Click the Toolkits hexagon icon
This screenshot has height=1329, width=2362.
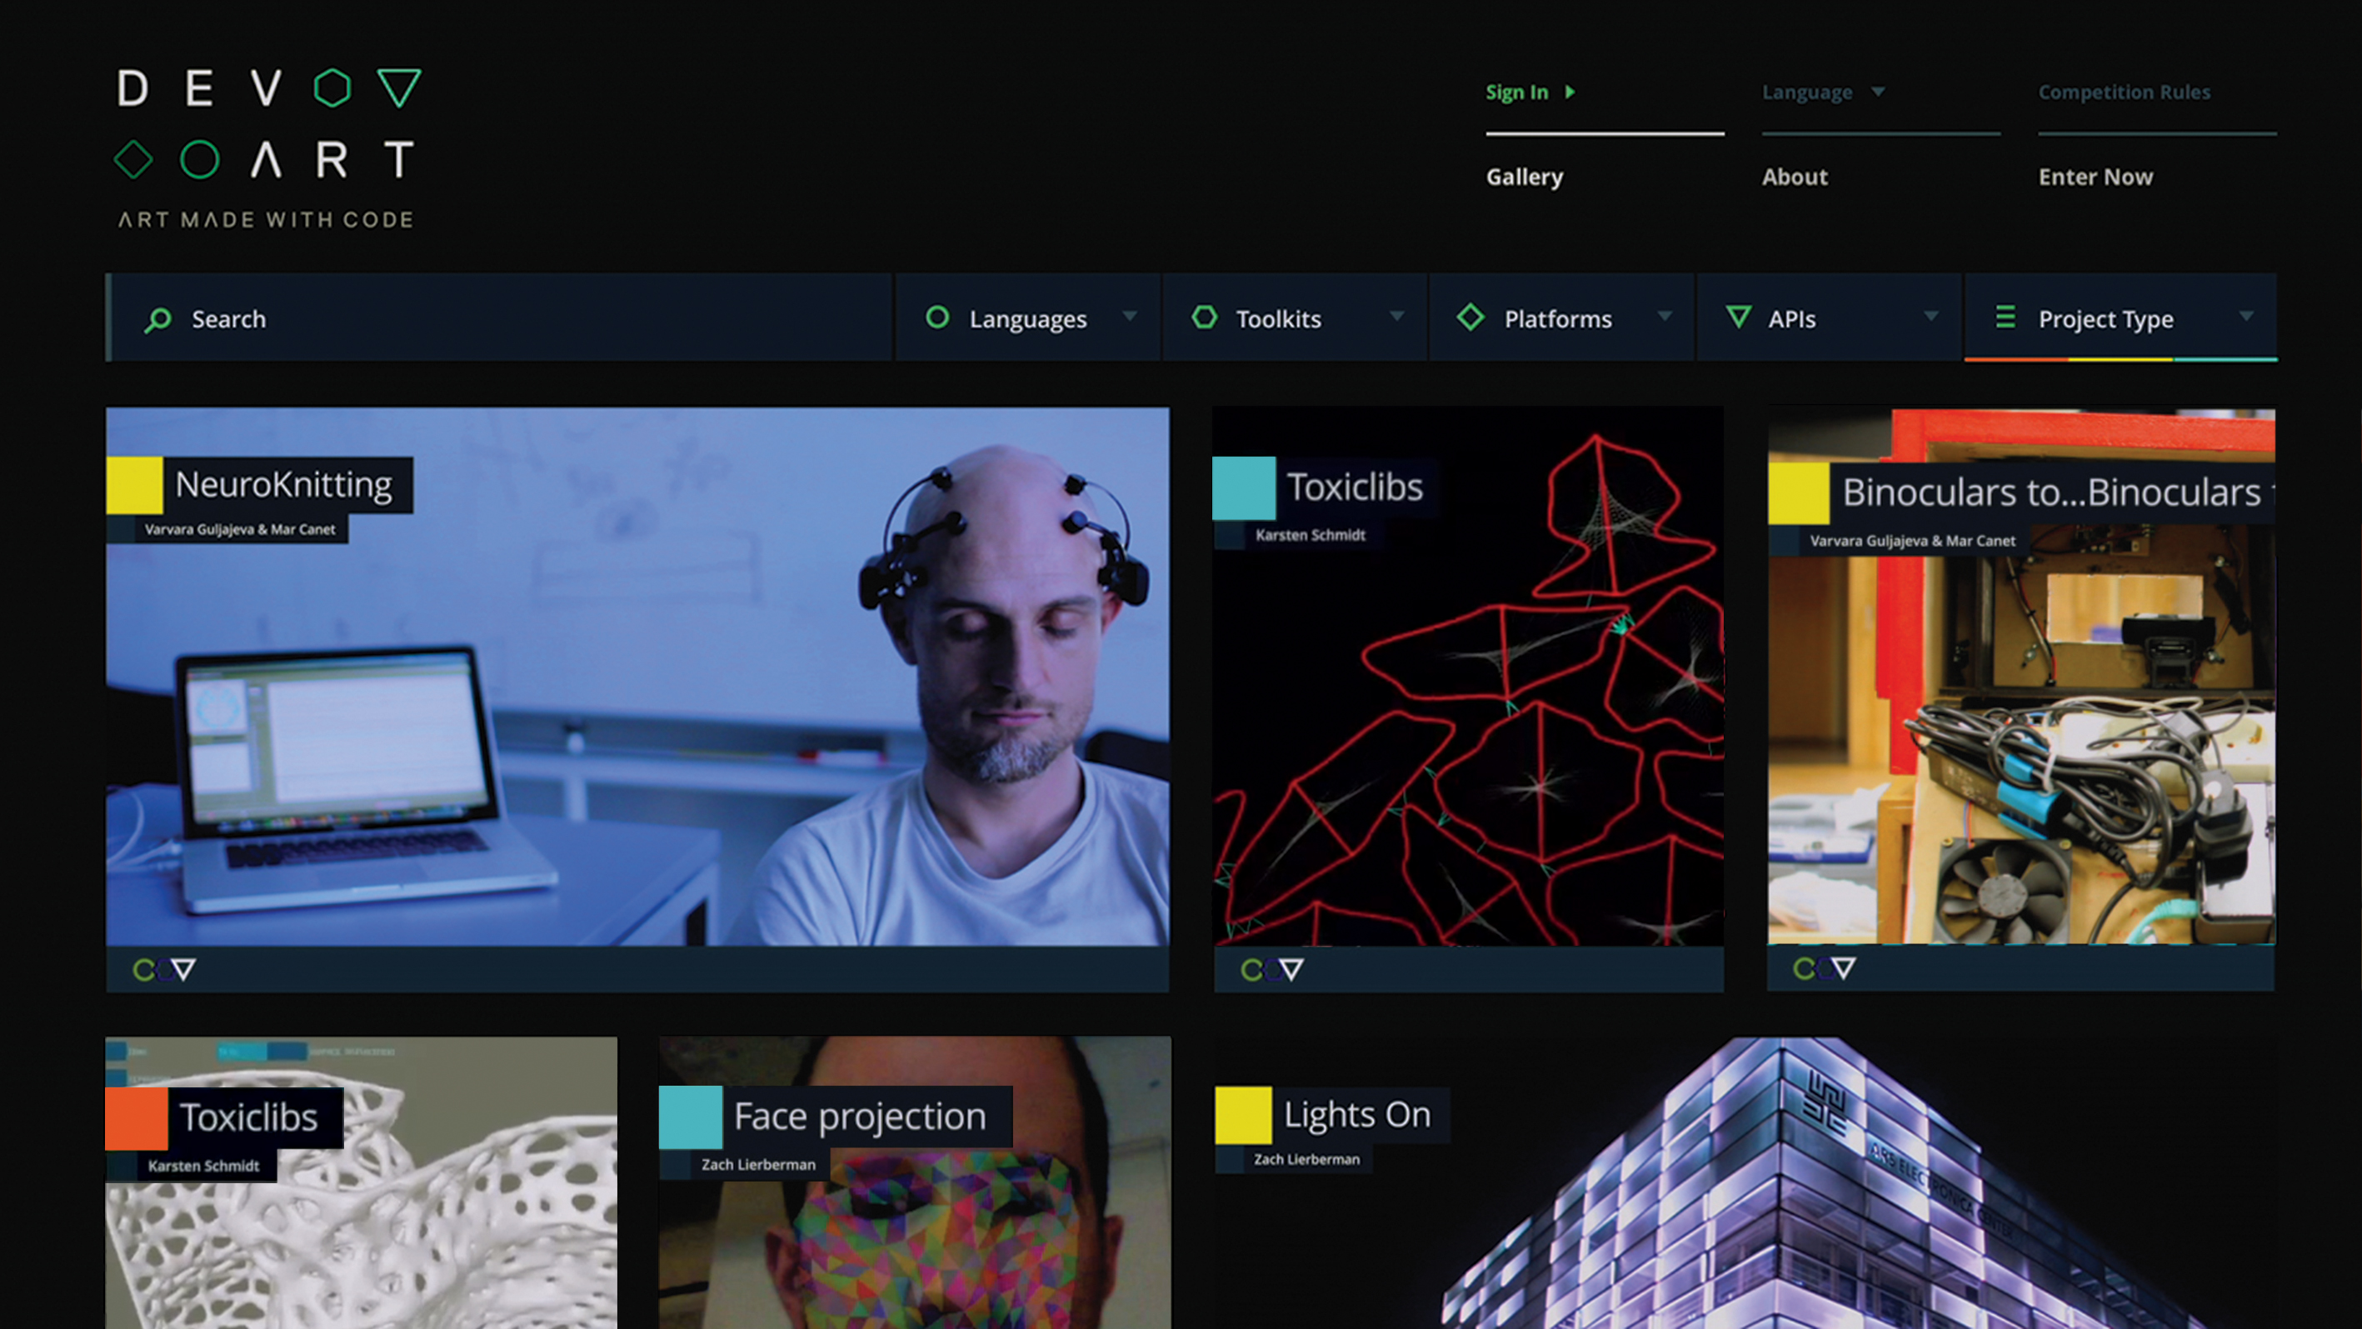point(1204,318)
